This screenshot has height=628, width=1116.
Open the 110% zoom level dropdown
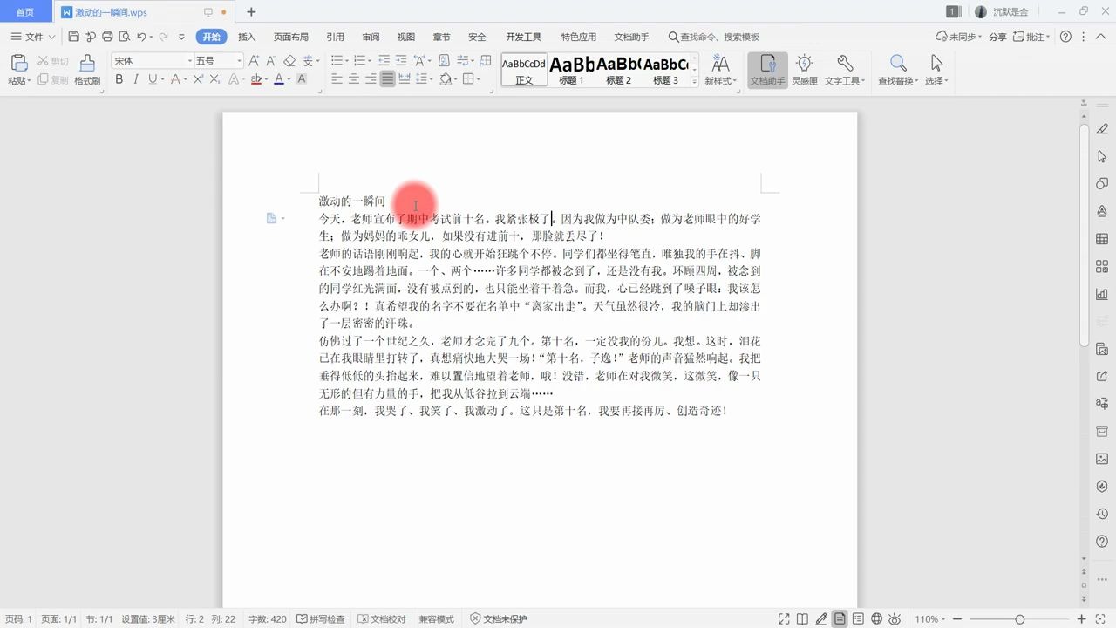pyautogui.click(x=929, y=619)
